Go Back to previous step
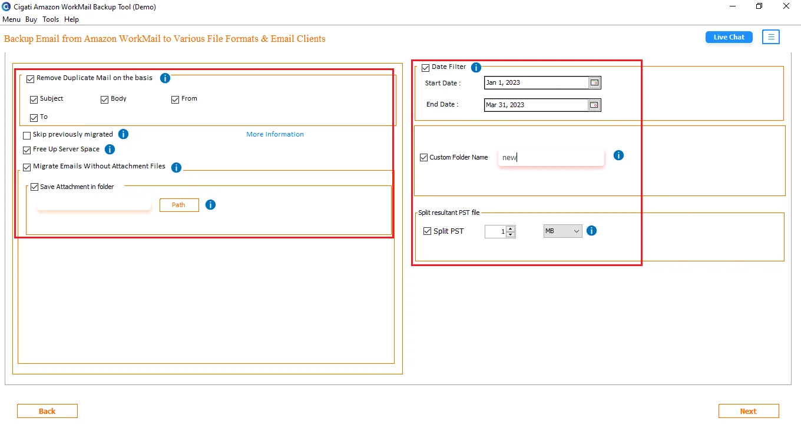Screen dimensions: 801x428 click(x=47, y=411)
